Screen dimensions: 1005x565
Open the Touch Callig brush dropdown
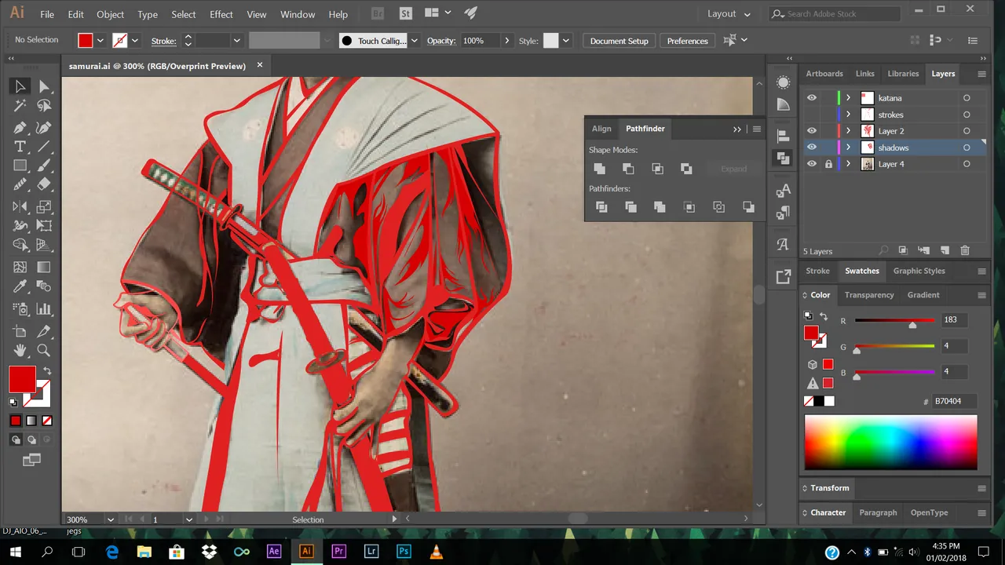pos(414,41)
